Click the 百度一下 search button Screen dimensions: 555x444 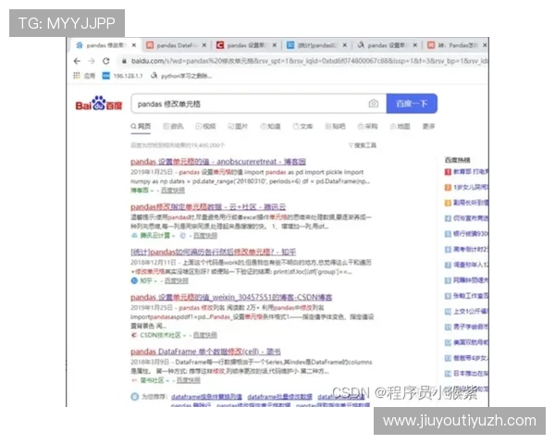[x=412, y=104]
